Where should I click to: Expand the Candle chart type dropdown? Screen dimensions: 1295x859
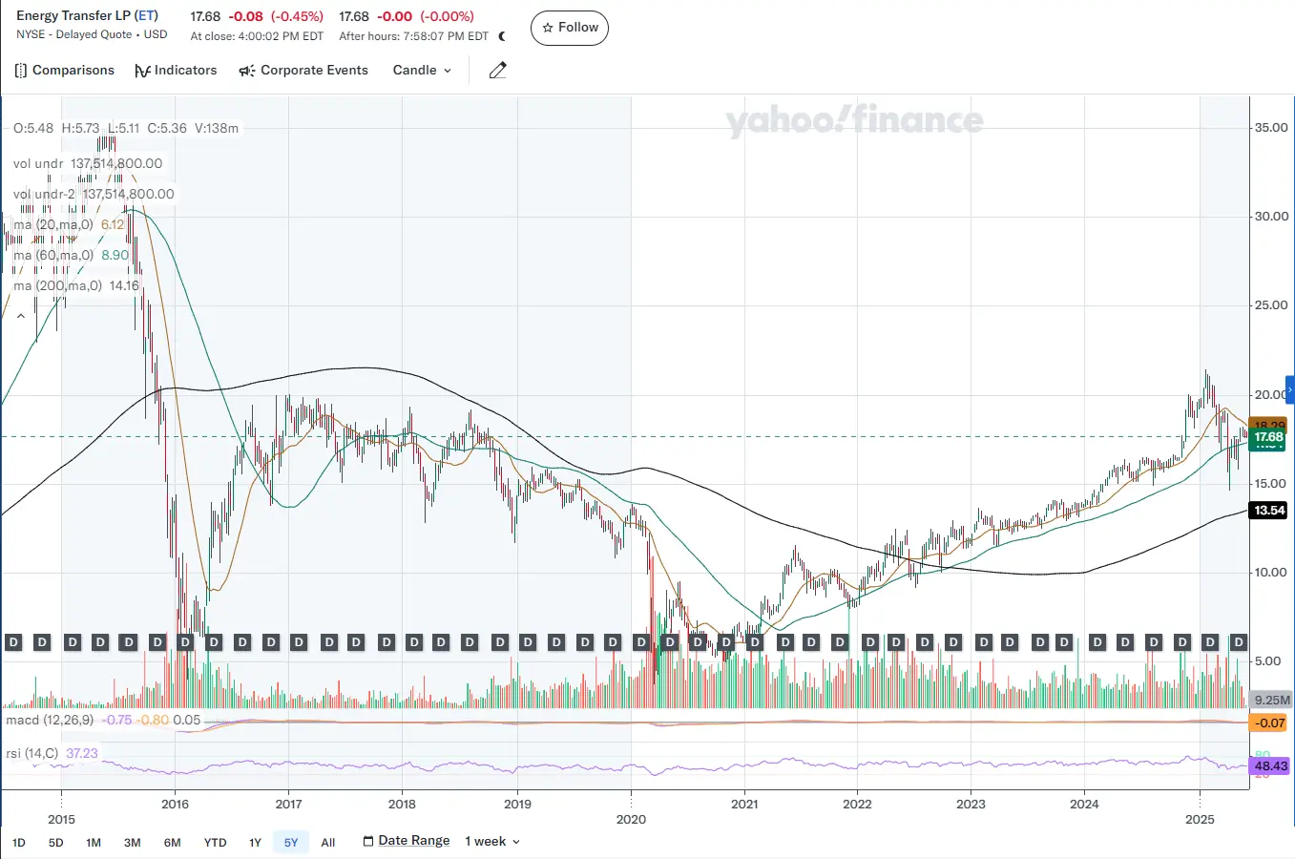[422, 71]
